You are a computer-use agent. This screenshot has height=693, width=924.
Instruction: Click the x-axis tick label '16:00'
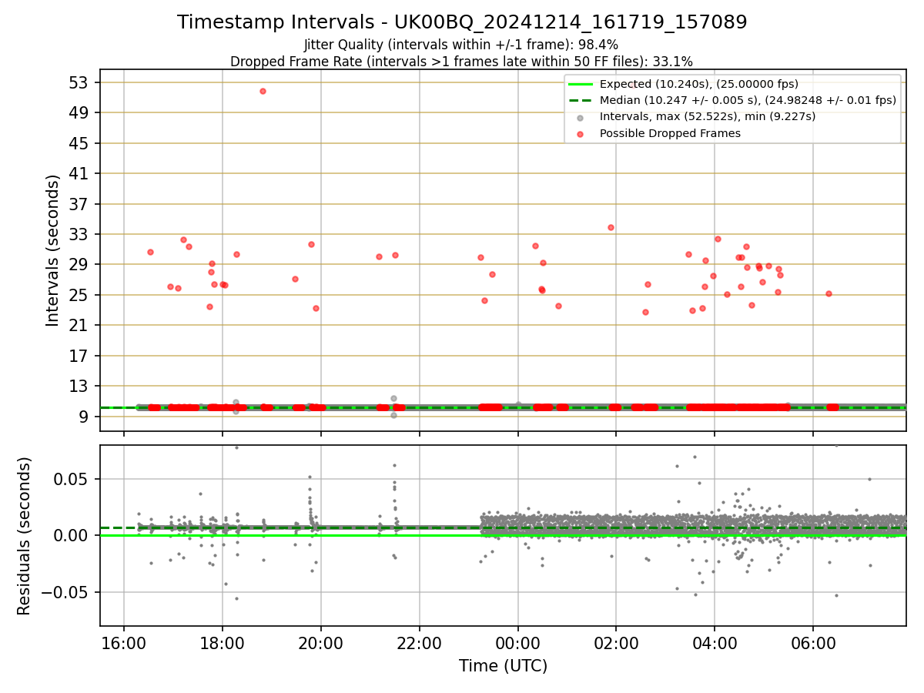[124, 643]
